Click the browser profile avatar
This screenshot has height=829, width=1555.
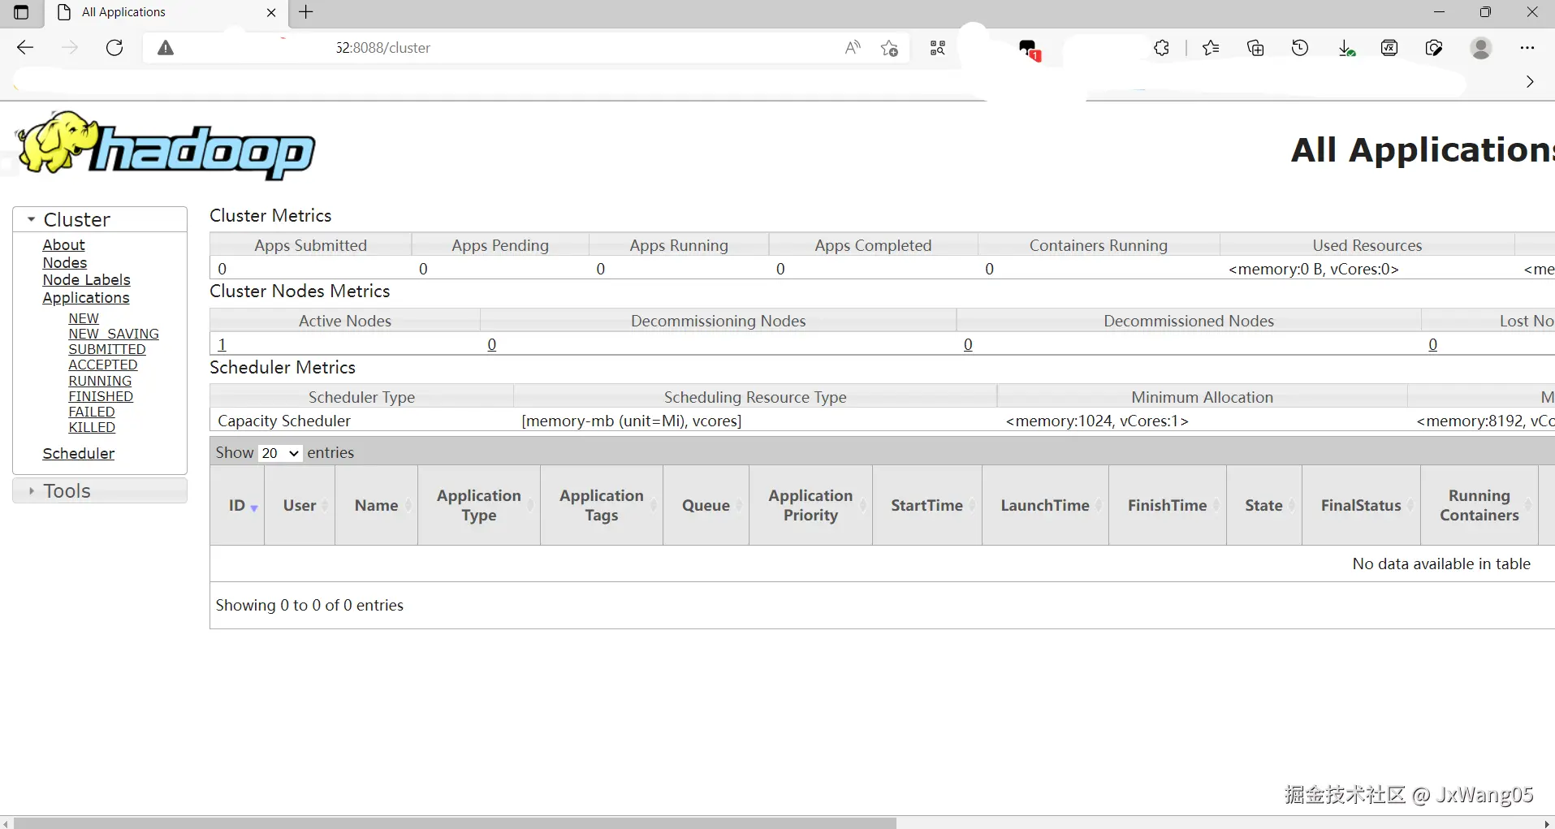coord(1481,48)
